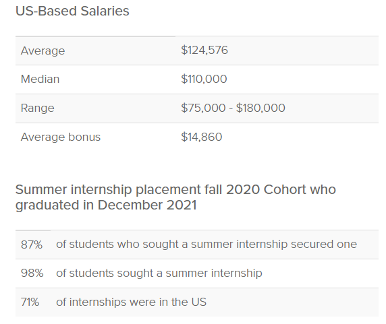Screen dimensions: 386x324
Task: Click the $124,576 average salary value
Action: pyautogui.click(x=204, y=50)
